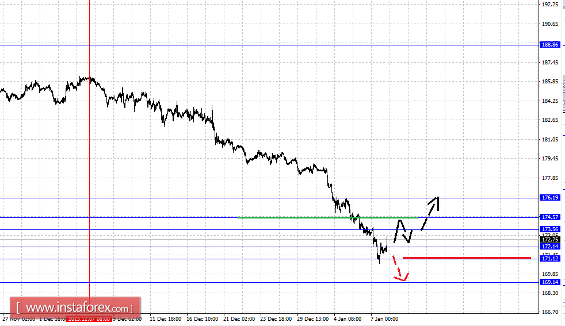565x326 pixels.
Task: Select the 169.14 price level label
Action: click(x=550, y=282)
